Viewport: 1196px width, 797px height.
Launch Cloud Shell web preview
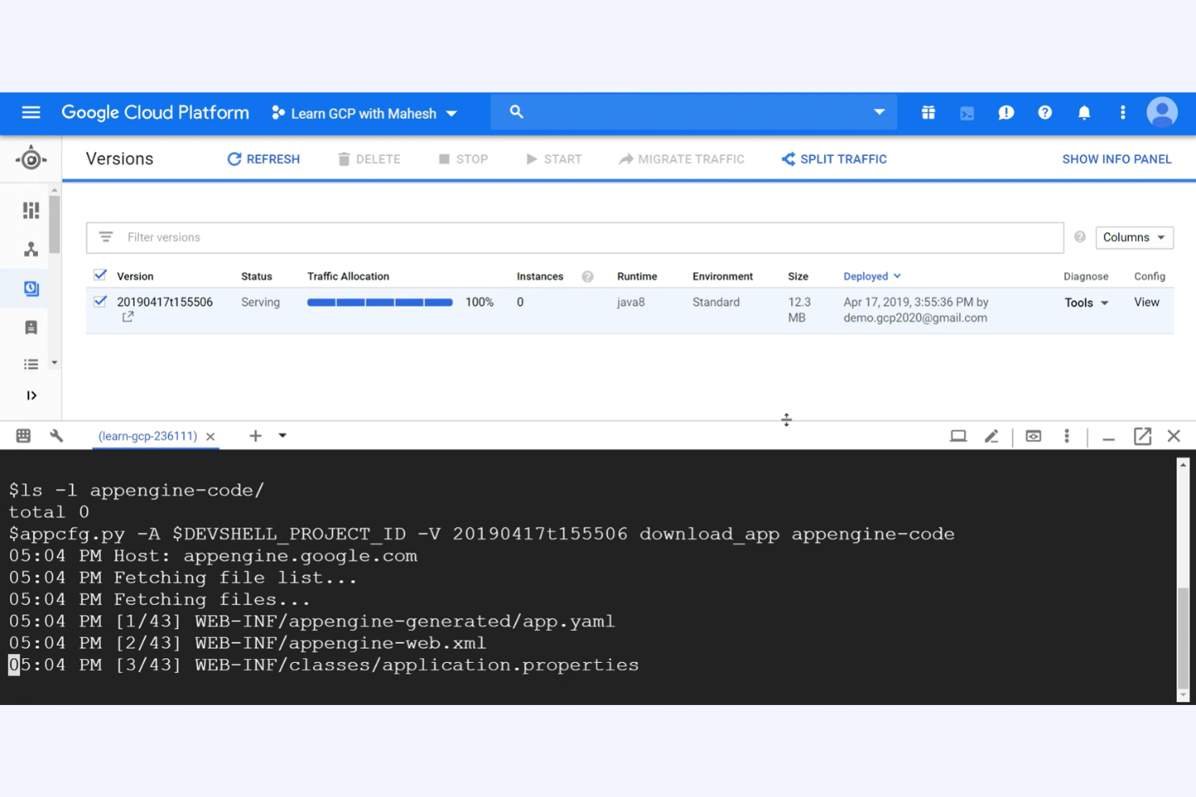(x=1033, y=435)
